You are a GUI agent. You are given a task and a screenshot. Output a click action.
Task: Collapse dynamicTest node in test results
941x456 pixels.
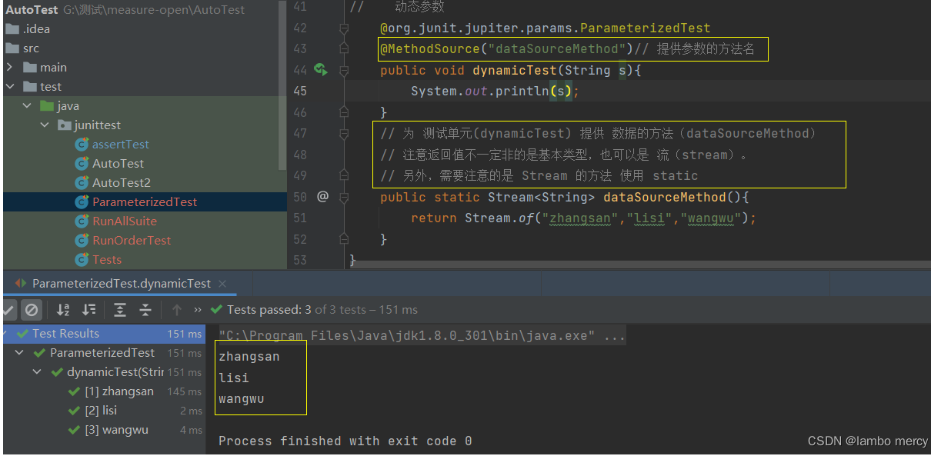37,372
